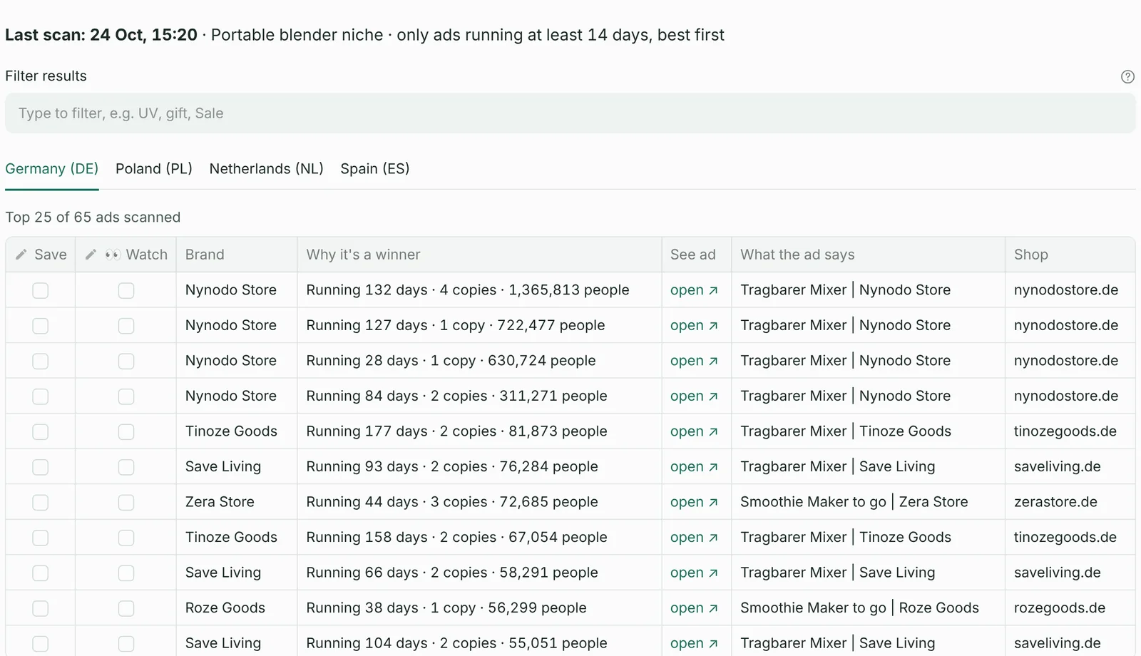The height and width of the screenshot is (656, 1141).
Task: Tick Save checkbox for Nynodo 28 days ad
Action: 41,361
